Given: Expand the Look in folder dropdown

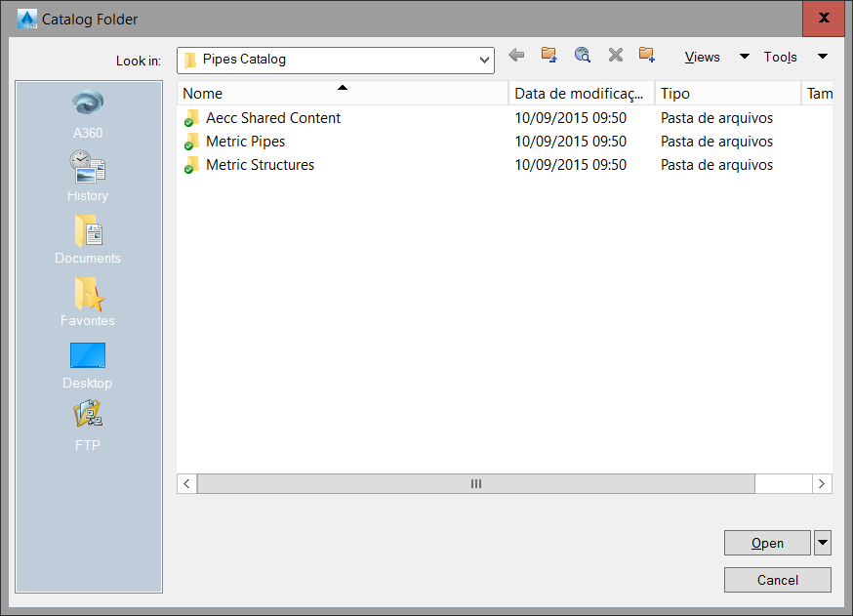Looking at the screenshot, I should click(x=484, y=60).
